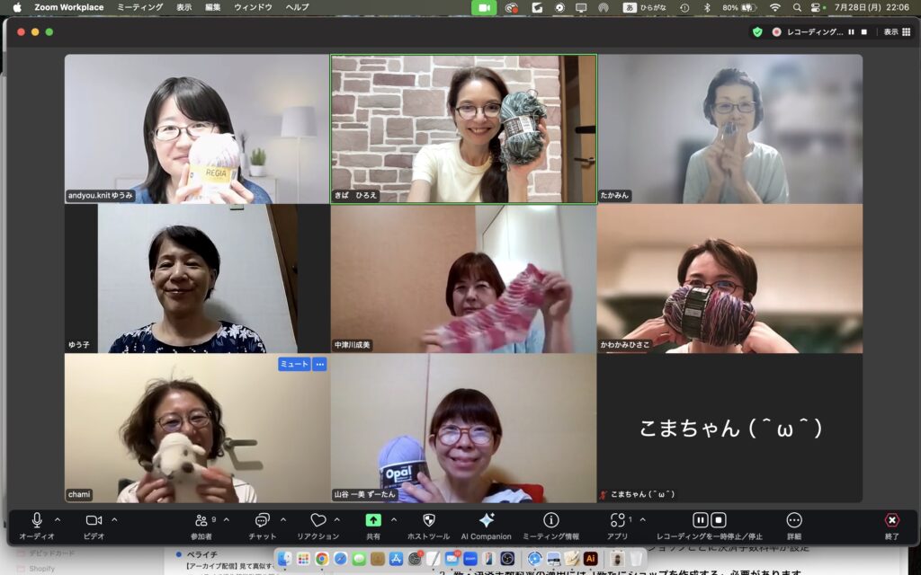
Task: Open the チャット chat panel
Action: pyautogui.click(x=262, y=520)
